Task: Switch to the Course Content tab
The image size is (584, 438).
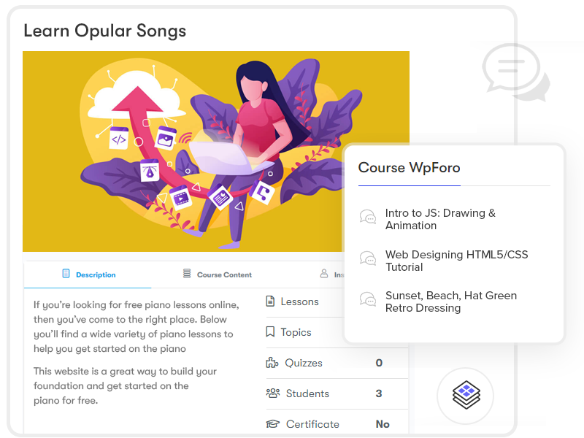Action: pos(217,274)
